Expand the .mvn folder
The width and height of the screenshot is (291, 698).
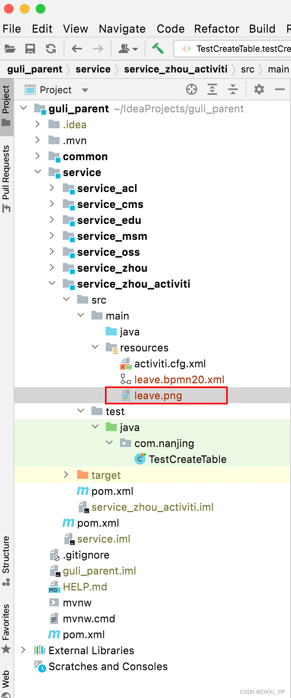38,140
